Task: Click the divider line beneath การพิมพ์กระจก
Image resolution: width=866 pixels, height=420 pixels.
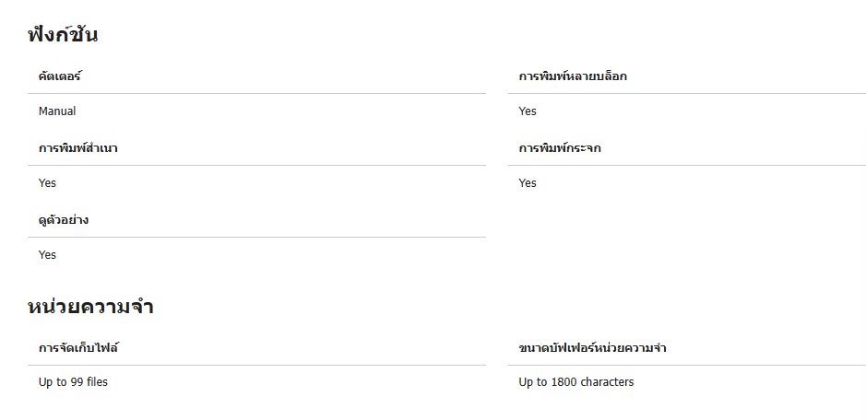Action: (x=686, y=165)
